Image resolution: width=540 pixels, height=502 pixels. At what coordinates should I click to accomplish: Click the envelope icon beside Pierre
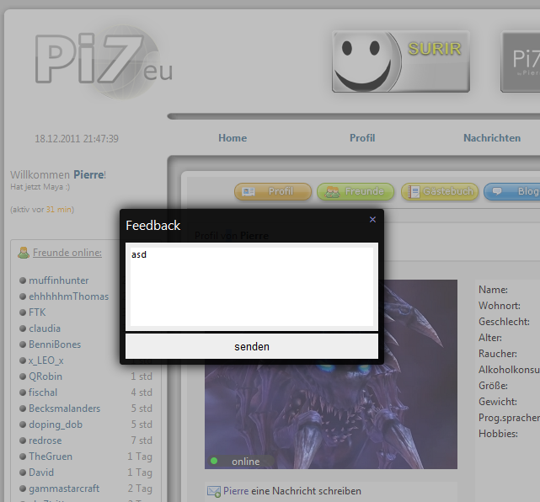coord(214,491)
